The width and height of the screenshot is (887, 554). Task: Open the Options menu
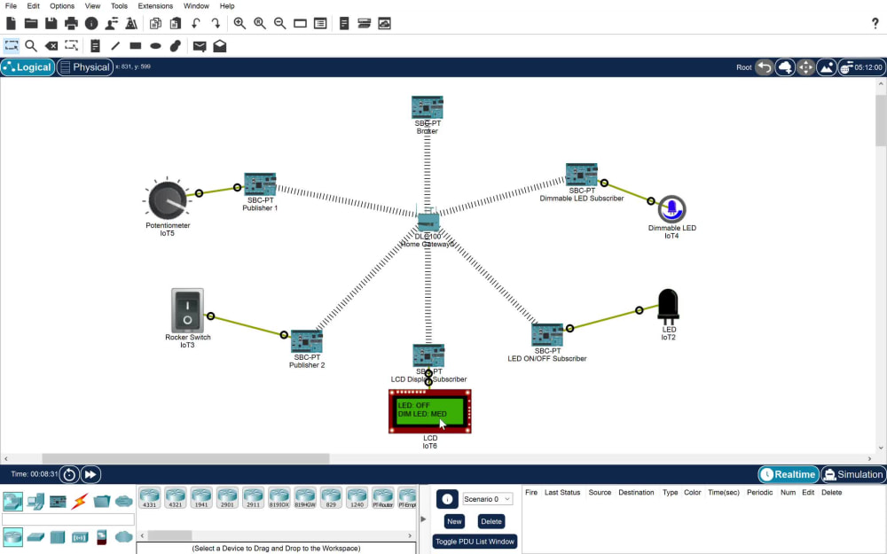pyautogui.click(x=62, y=5)
